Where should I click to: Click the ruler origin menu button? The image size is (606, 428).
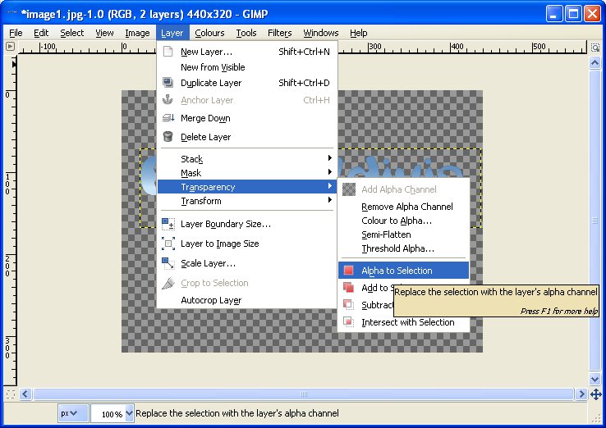[11, 47]
